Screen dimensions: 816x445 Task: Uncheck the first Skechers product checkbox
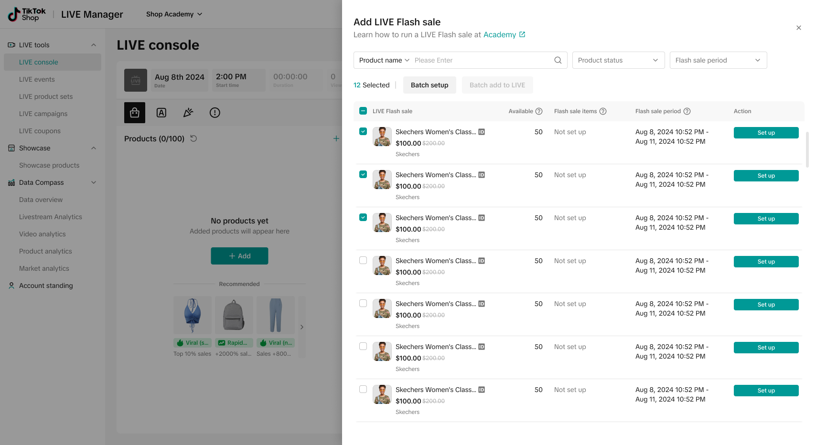tap(363, 131)
